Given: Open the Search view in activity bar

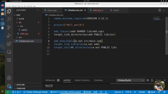Looking at the screenshot, I should (9, 19).
